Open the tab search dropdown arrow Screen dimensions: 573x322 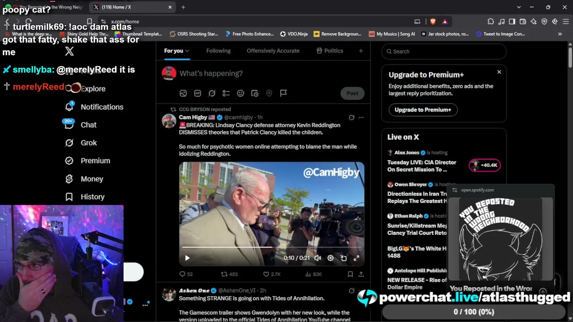(519, 7)
